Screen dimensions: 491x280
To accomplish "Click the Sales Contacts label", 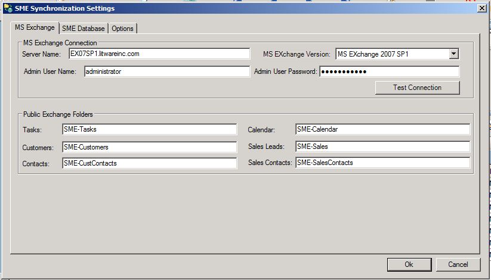I will point(270,163).
